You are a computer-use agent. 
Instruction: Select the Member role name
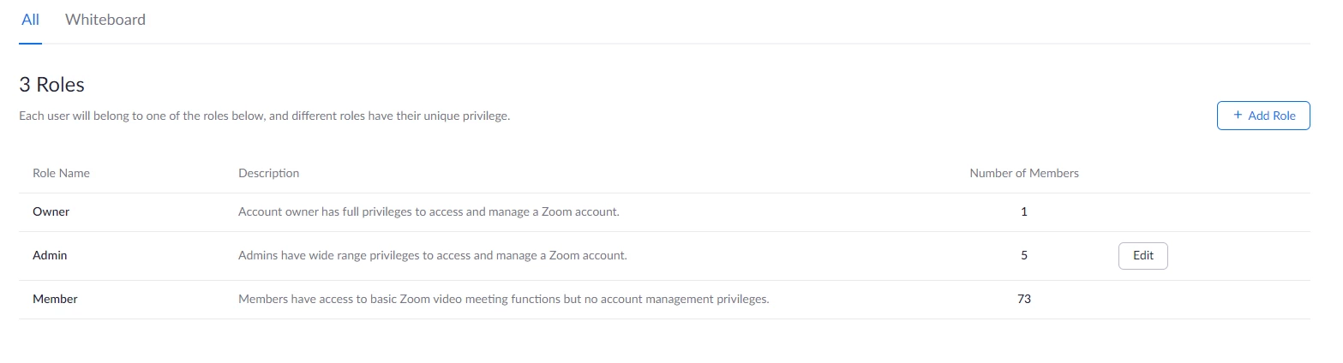pyautogui.click(x=55, y=299)
